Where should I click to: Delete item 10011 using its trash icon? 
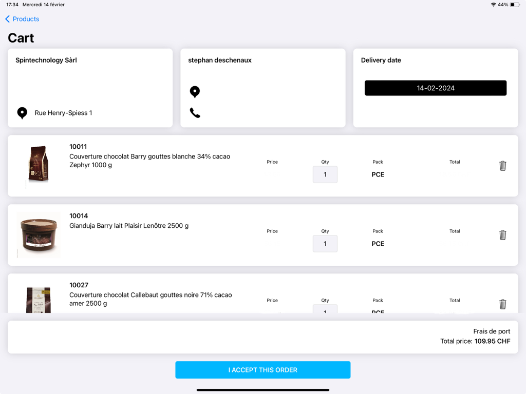(502, 166)
